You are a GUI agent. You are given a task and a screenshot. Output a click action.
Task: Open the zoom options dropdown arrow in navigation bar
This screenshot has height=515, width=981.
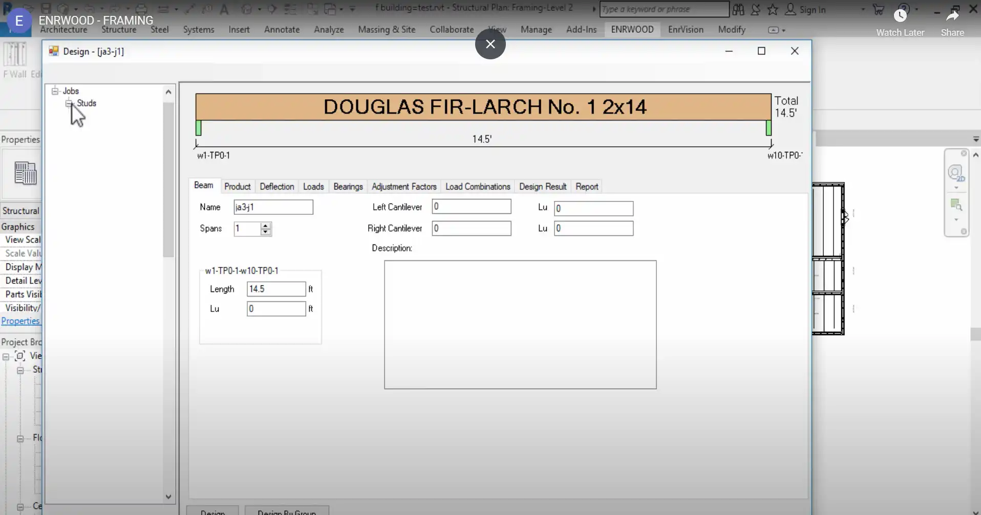[x=956, y=220]
